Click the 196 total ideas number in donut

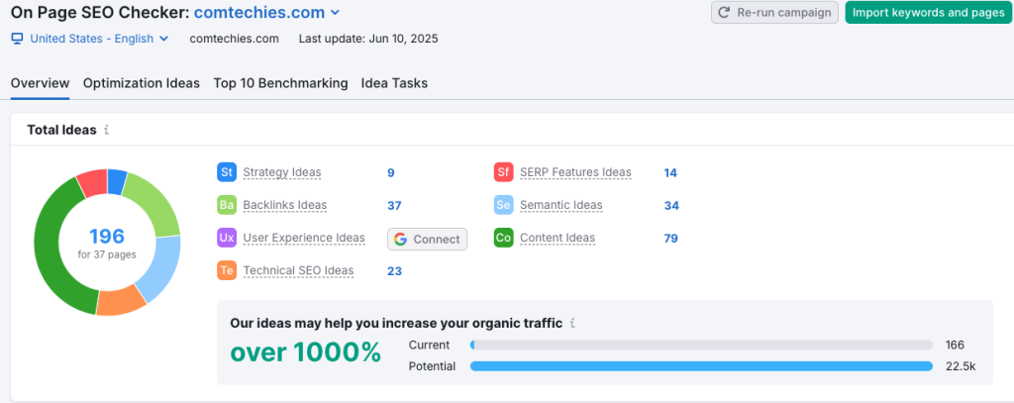click(x=107, y=236)
